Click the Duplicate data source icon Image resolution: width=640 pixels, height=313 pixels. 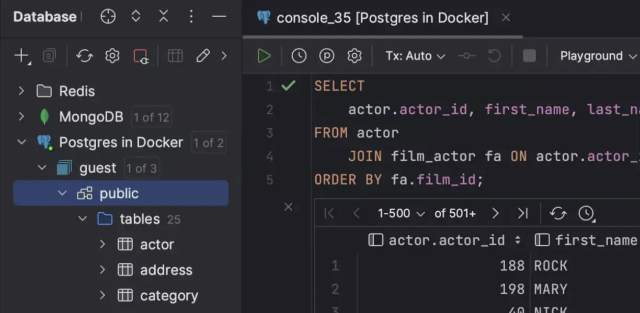(x=49, y=56)
